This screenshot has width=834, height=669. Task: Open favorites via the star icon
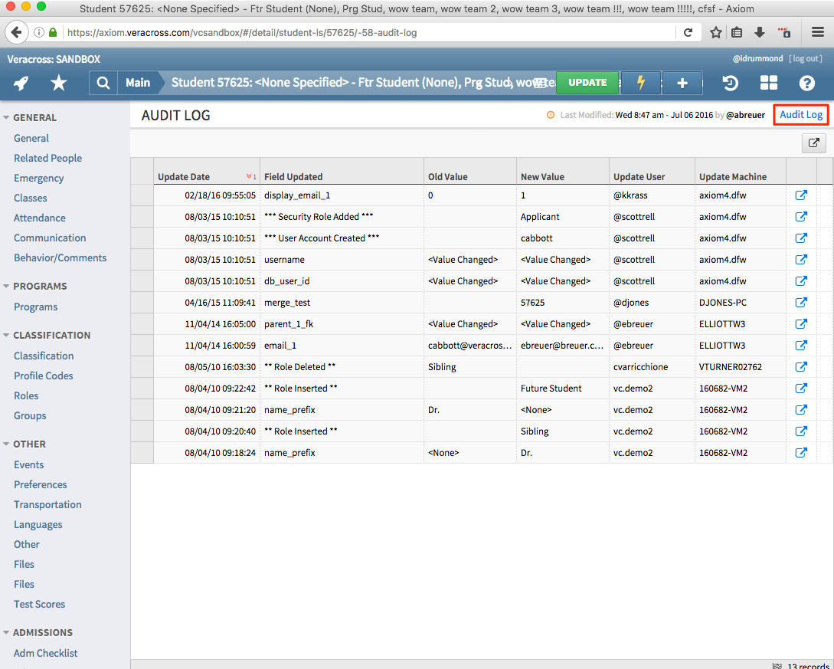click(x=58, y=83)
